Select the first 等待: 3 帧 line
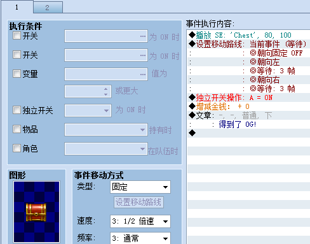 click(248, 71)
